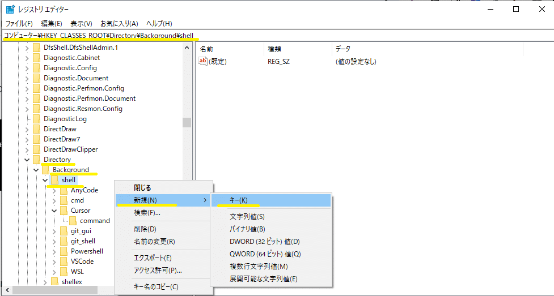Expand the cmd key
This screenshot has width=554, height=296.
(x=54, y=201)
